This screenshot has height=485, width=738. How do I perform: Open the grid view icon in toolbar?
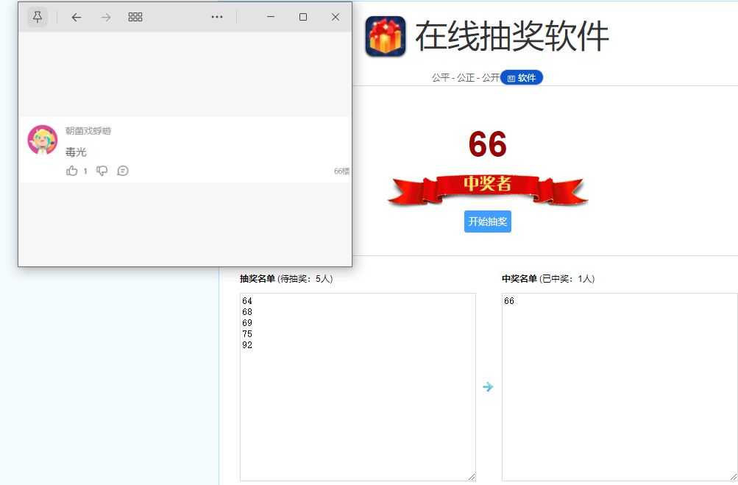(x=135, y=17)
